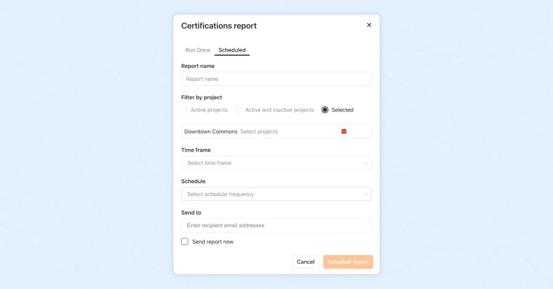This screenshot has width=553, height=289.
Task: Click the Schedule report button
Action: coord(348,262)
